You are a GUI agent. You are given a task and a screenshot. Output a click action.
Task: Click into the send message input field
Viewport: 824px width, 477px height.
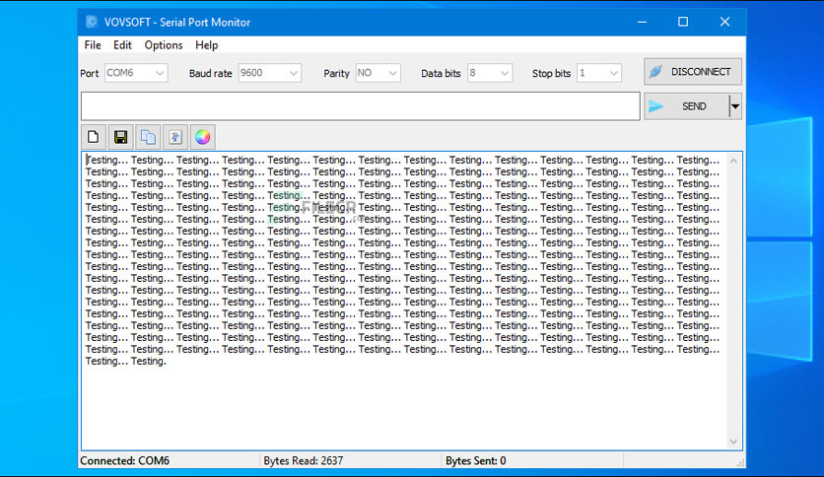[x=361, y=106]
